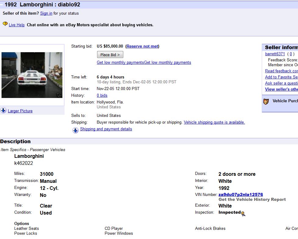Screen dimensions: 298x239
Task: Open the Live Help text link
Action: (17, 25)
